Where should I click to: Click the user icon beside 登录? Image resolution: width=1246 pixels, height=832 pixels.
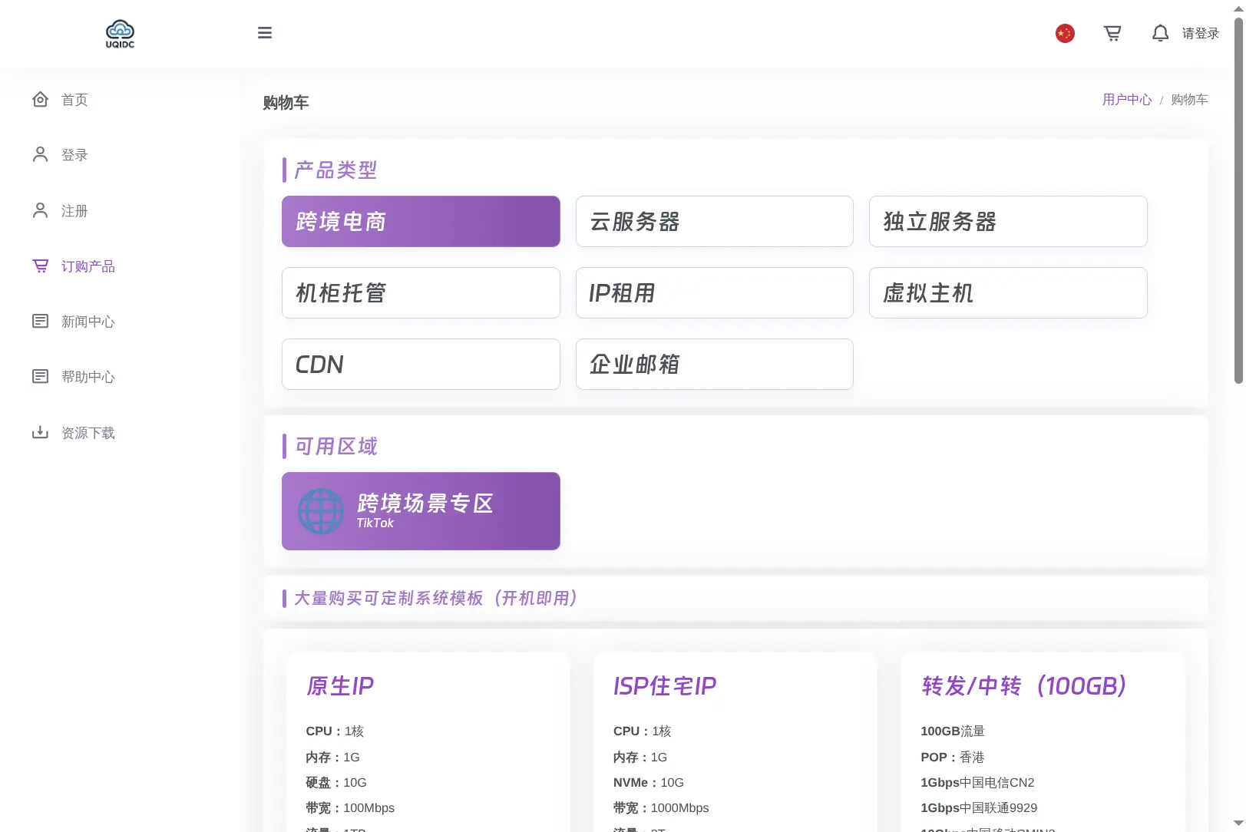pos(41,155)
